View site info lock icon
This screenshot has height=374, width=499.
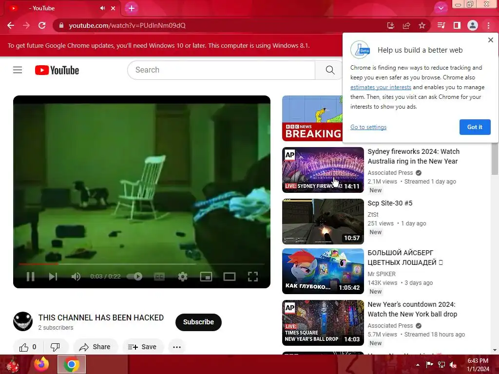[61, 25]
